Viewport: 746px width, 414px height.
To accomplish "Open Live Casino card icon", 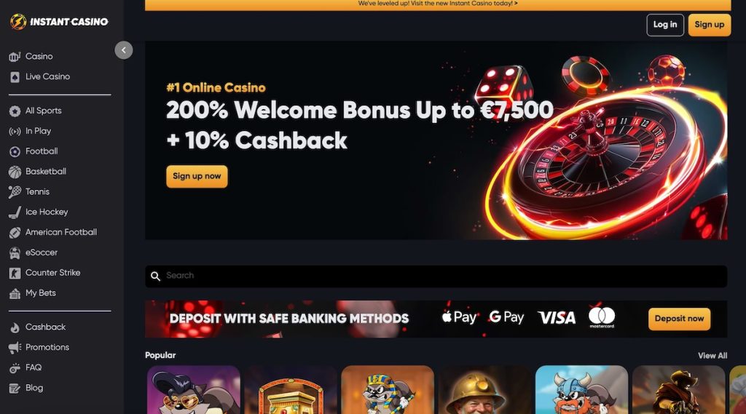I will click(x=15, y=77).
